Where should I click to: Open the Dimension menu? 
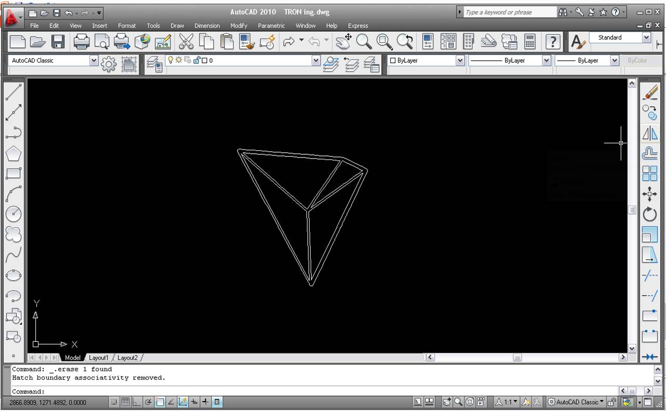(207, 25)
